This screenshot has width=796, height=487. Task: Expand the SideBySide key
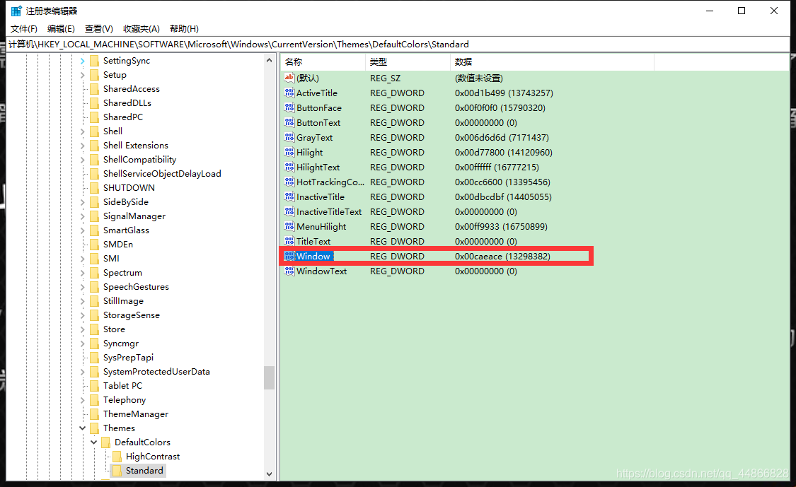(x=82, y=202)
